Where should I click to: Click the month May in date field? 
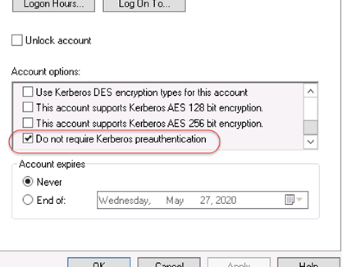[x=175, y=201]
